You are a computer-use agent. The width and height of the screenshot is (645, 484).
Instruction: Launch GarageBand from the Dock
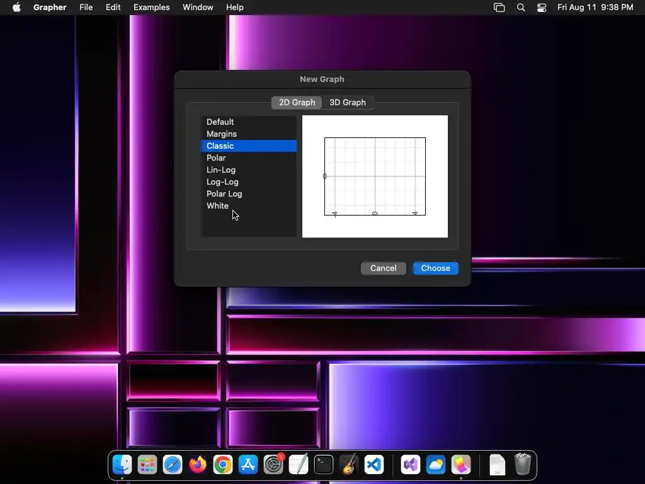349,464
